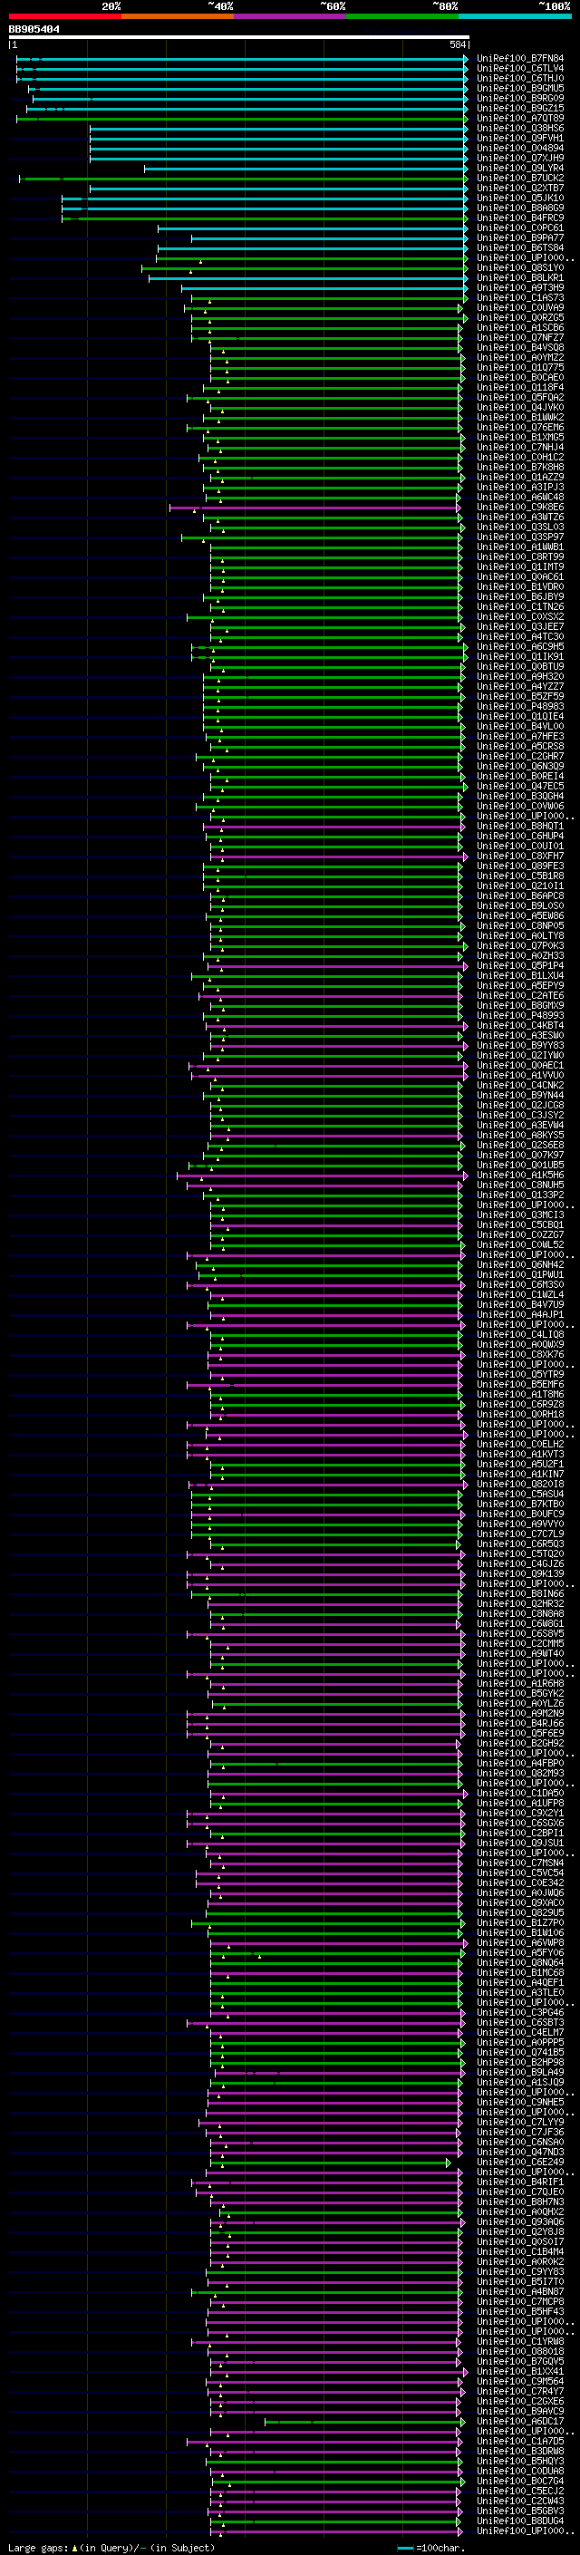The height and width of the screenshot is (2555, 580).
Task: Select the UniRef100_B6JBY9 label
Action: pyautogui.click(x=520, y=597)
